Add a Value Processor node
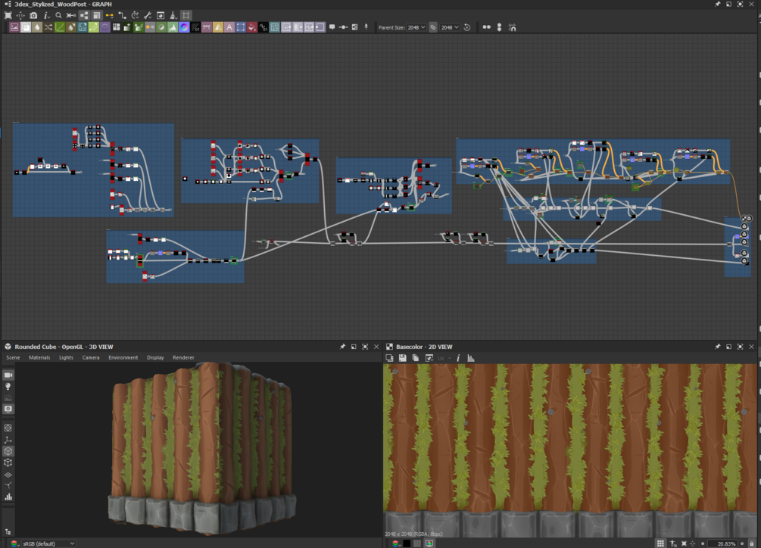This screenshot has width=761, height=548. coord(263,27)
